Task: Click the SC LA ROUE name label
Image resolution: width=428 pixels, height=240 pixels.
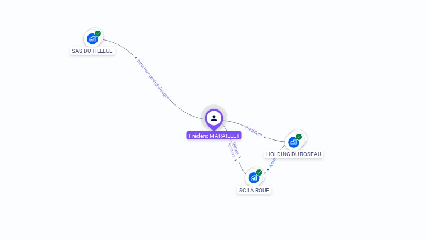Action: pos(254,190)
